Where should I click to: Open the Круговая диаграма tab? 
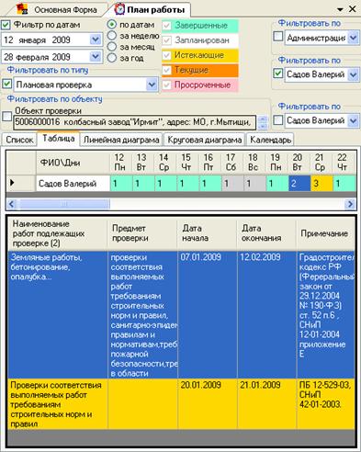(204, 140)
